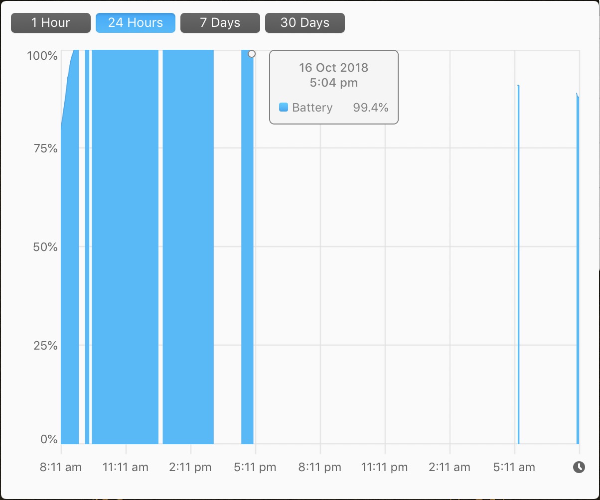The width and height of the screenshot is (600, 500).
Task: Click the 100% axis label
Action: tap(42, 55)
